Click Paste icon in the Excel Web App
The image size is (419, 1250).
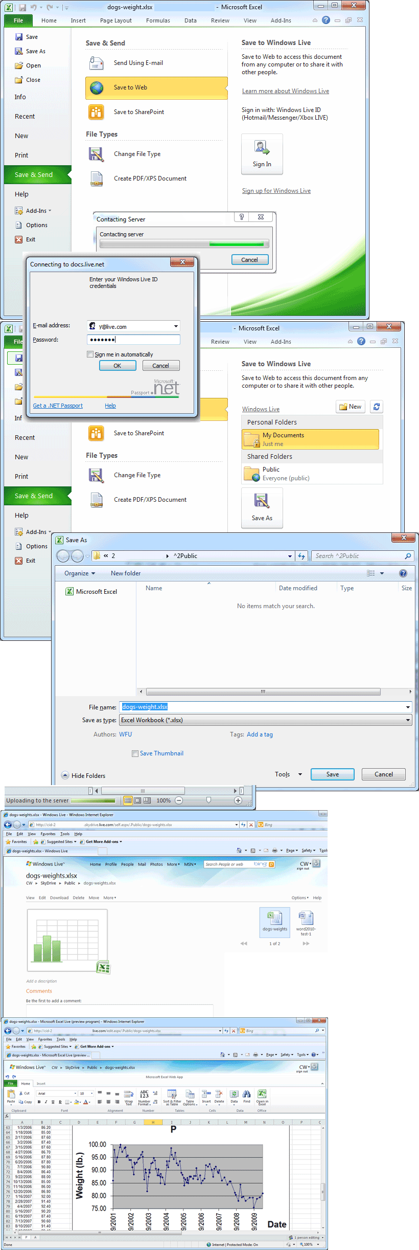pos(11,1094)
